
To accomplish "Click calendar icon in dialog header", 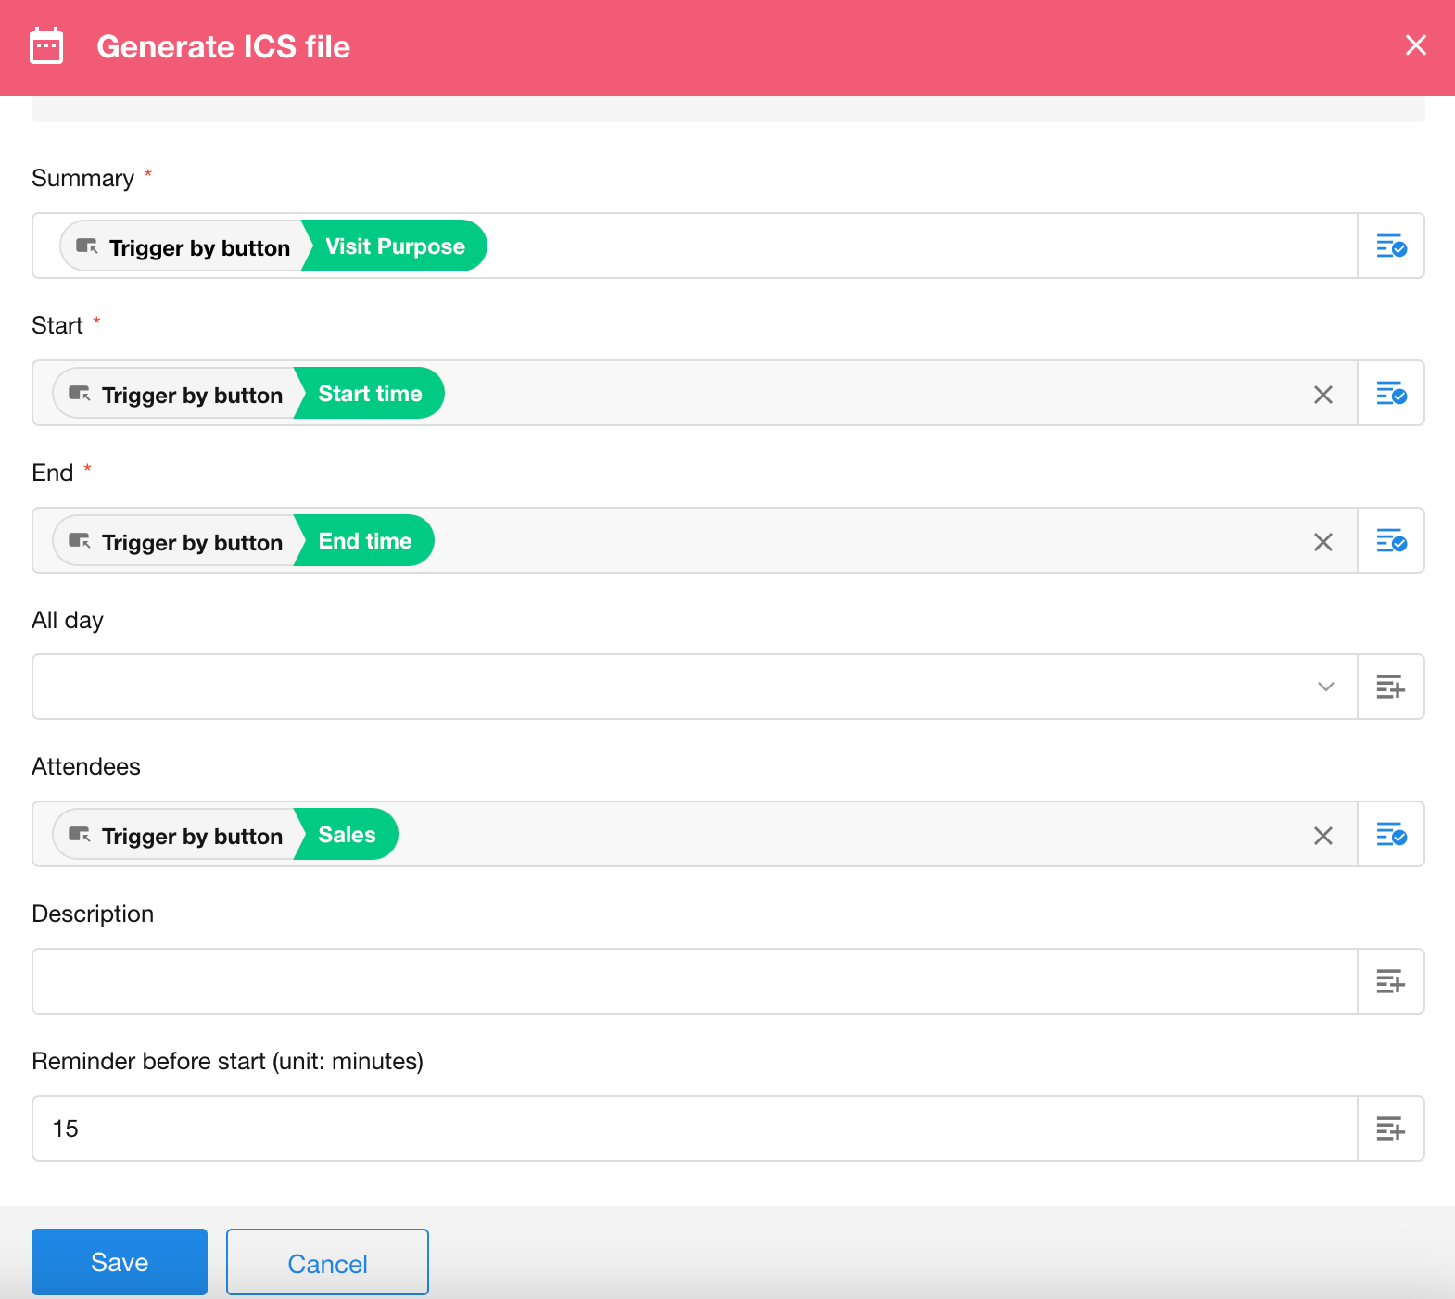I will pyautogui.click(x=46, y=46).
